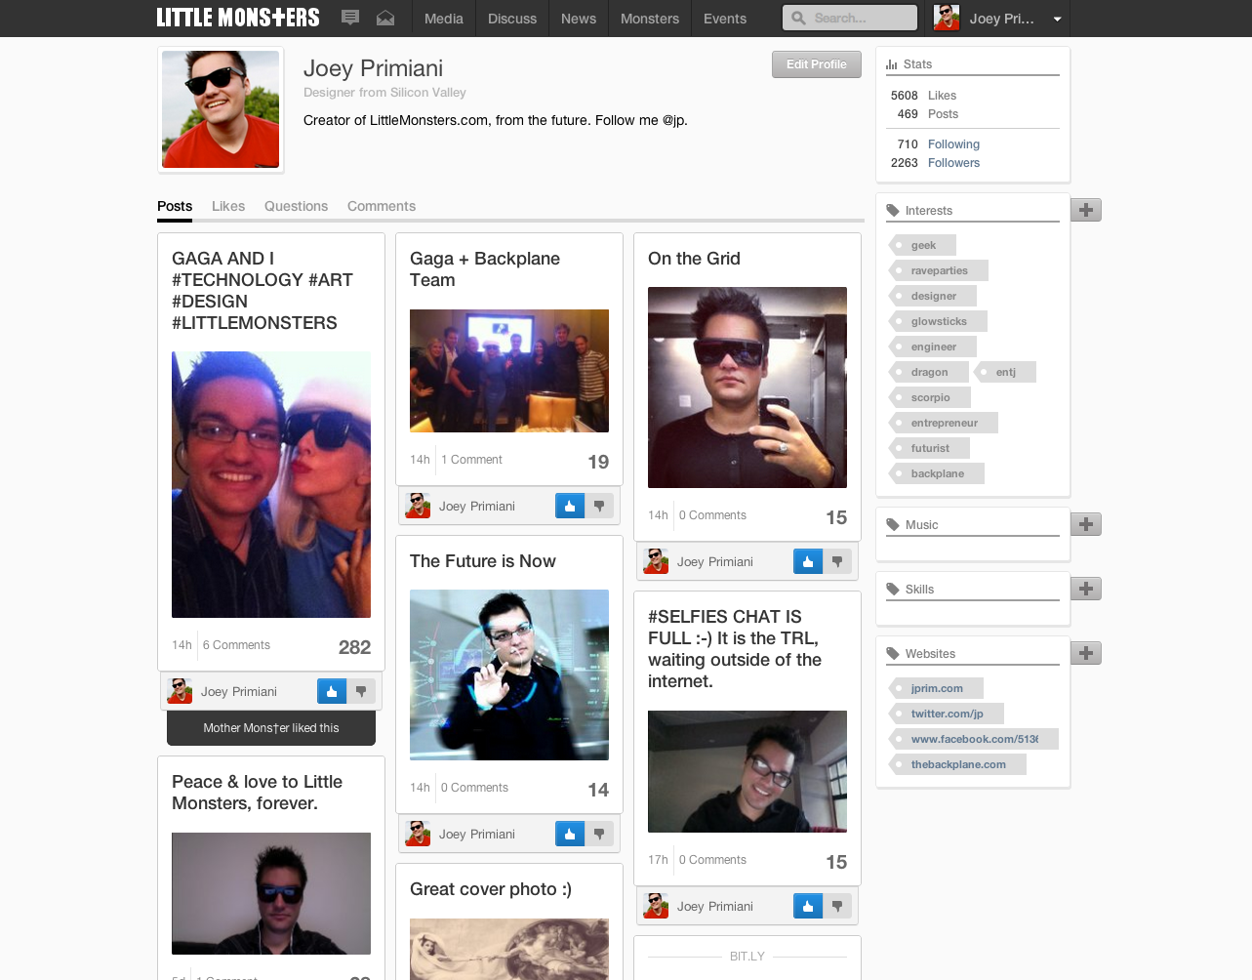Add a new interest with plus button
The width and height of the screenshot is (1252, 980).
pos(1085,210)
